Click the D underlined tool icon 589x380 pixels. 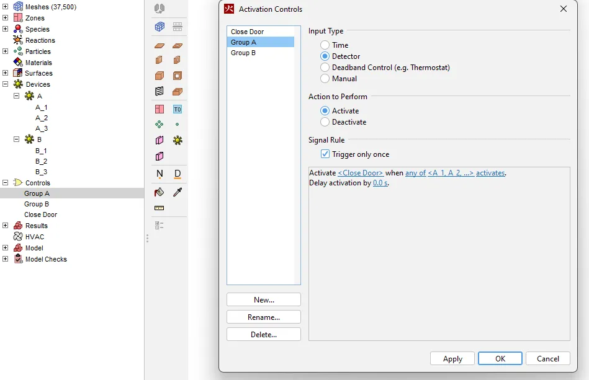(178, 174)
